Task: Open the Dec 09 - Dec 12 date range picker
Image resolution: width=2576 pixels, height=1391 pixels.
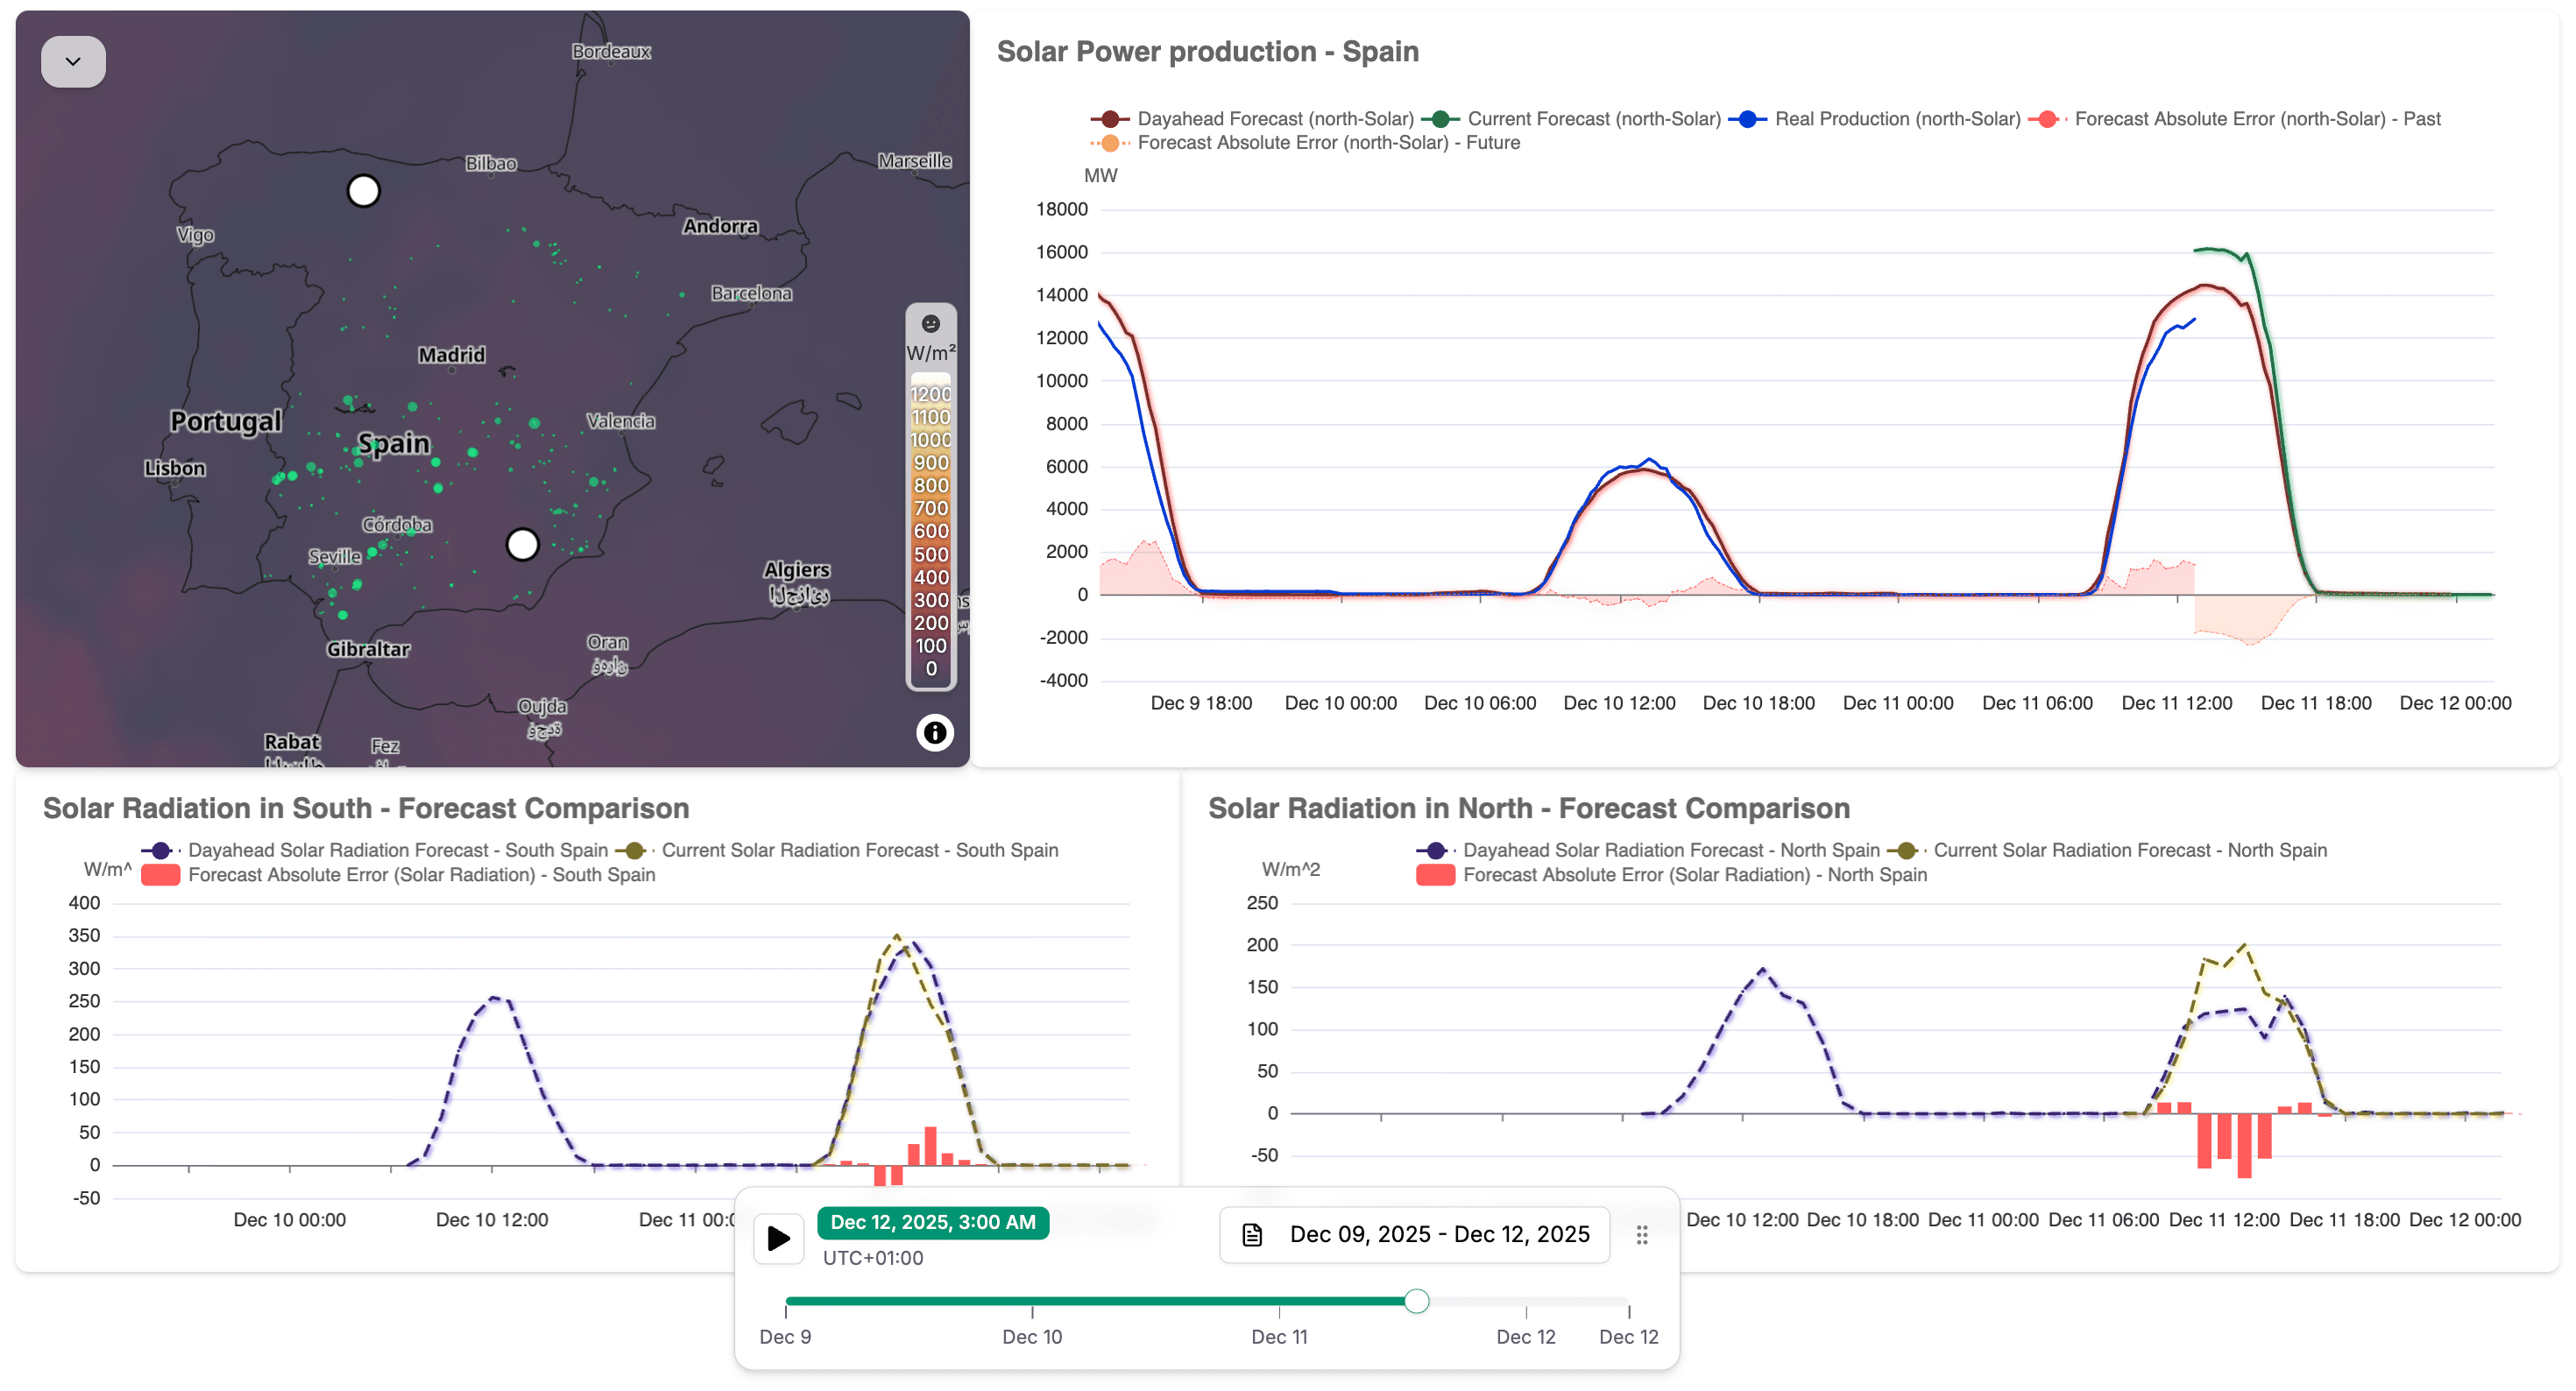Action: click(1438, 1235)
